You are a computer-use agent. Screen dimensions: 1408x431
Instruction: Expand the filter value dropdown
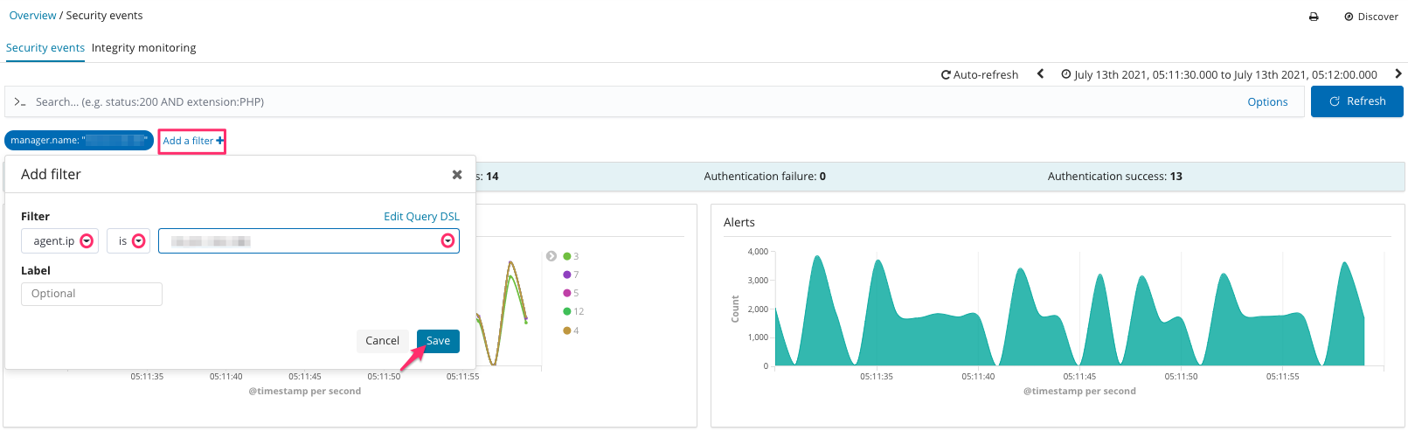coord(447,241)
